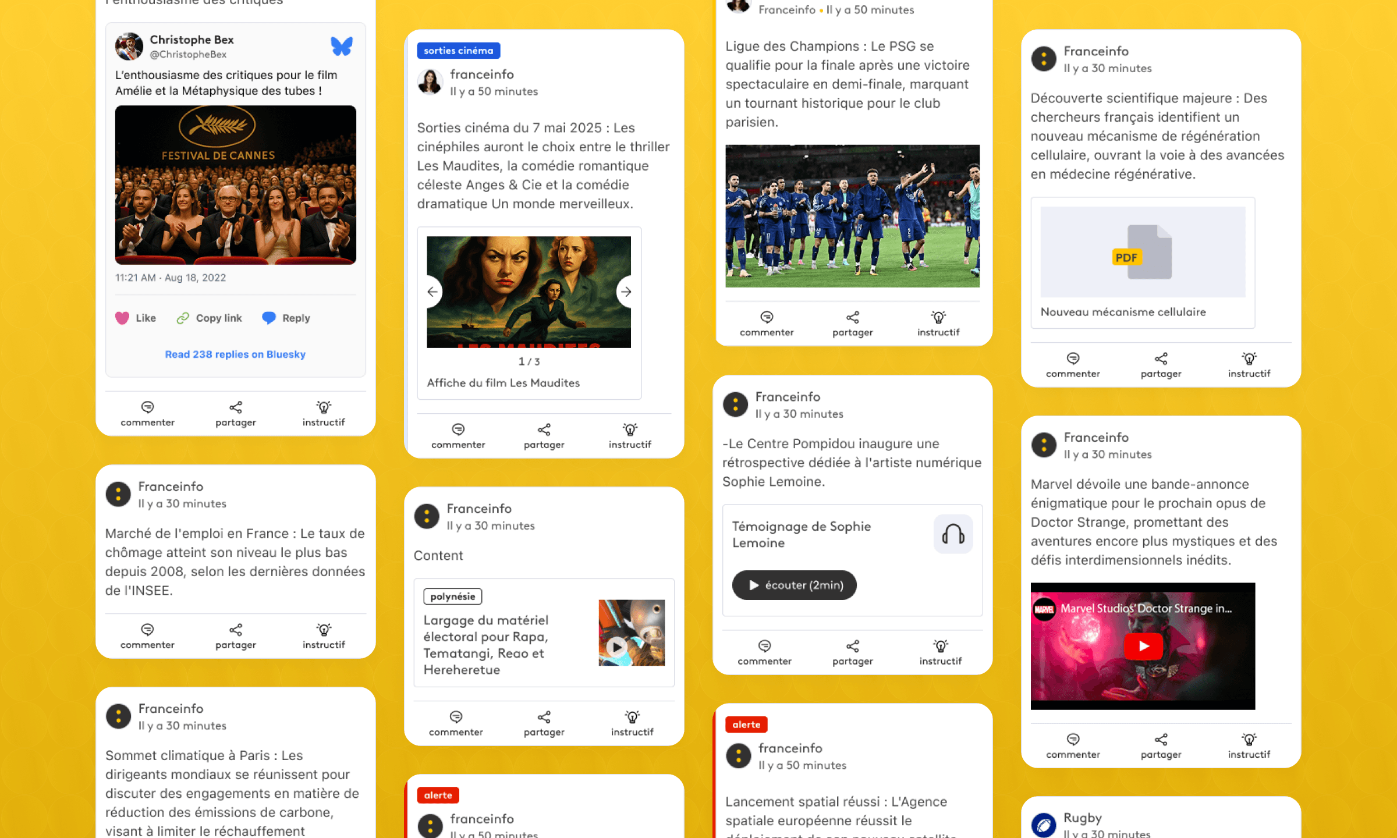Select the 'sorties cinéma' tag
1397x838 pixels.
(x=459, y=51)
